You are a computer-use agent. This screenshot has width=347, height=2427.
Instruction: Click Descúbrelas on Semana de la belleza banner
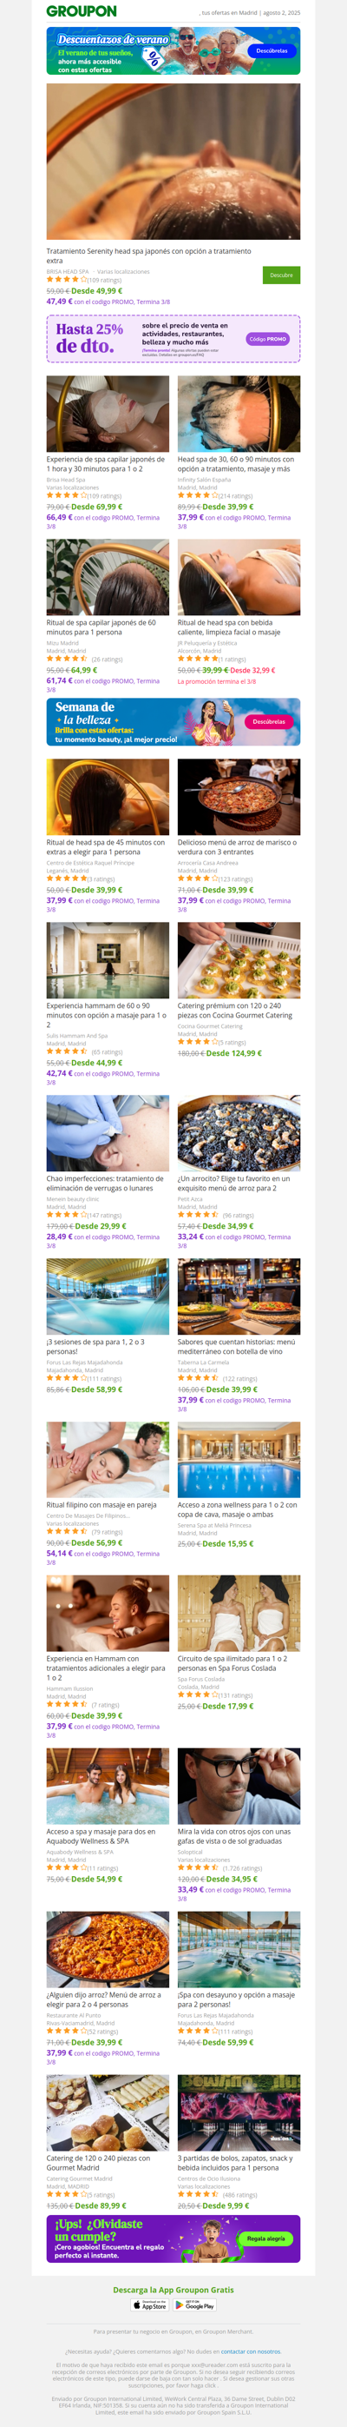pyautogui.click(x=269, y=722)
